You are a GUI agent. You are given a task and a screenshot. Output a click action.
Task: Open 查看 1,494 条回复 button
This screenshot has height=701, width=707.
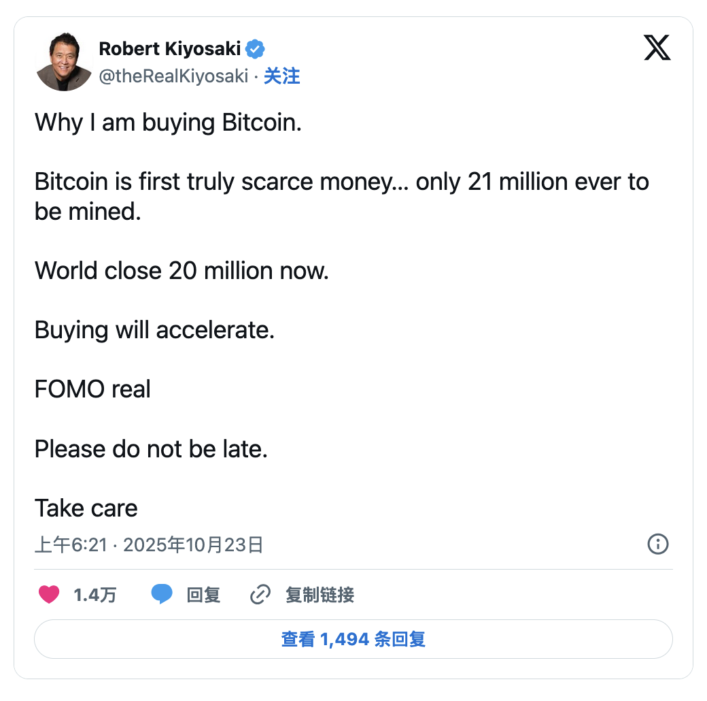[x=353, y=639]
